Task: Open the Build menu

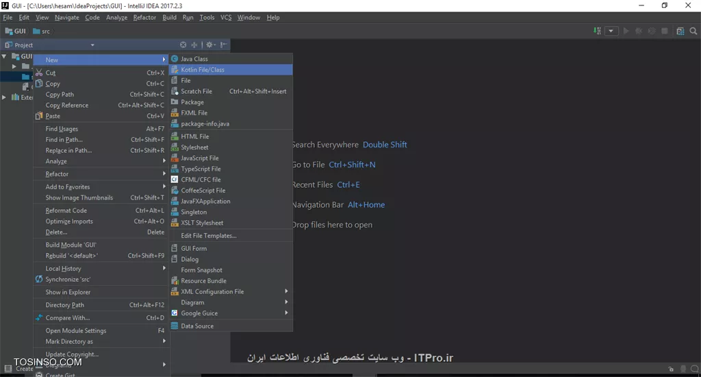Action: (x=169, y=17)
